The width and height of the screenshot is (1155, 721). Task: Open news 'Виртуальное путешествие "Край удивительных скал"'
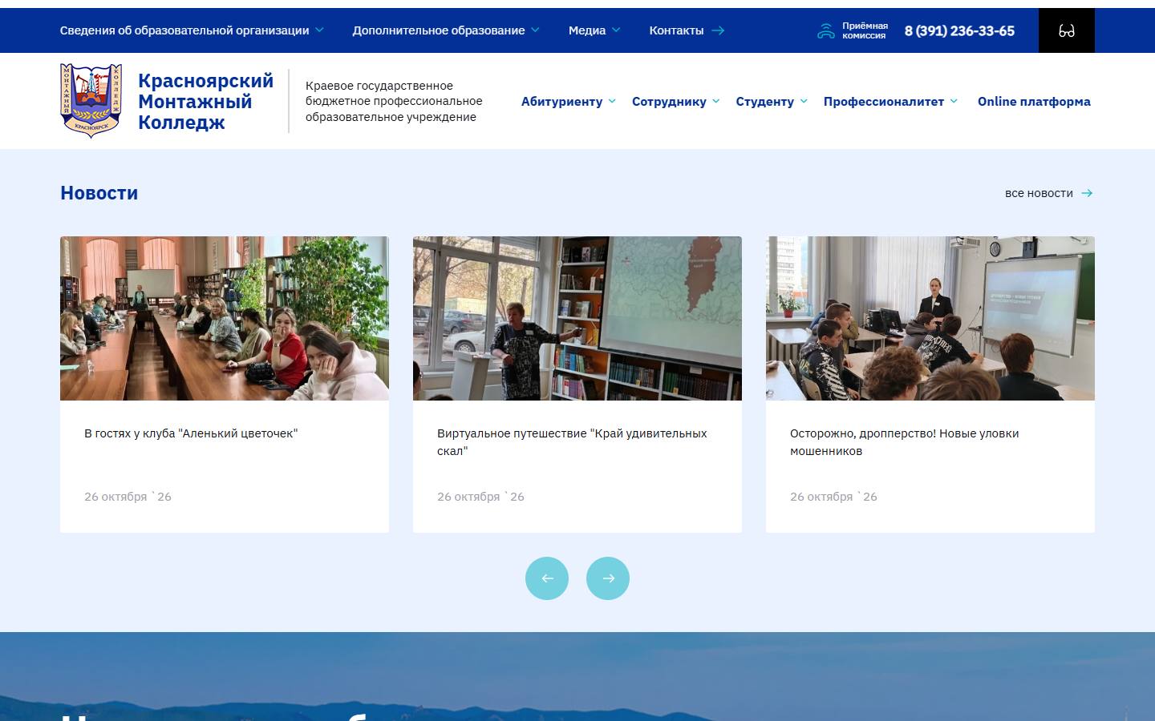pyautogui.click(x=572, y=442)
